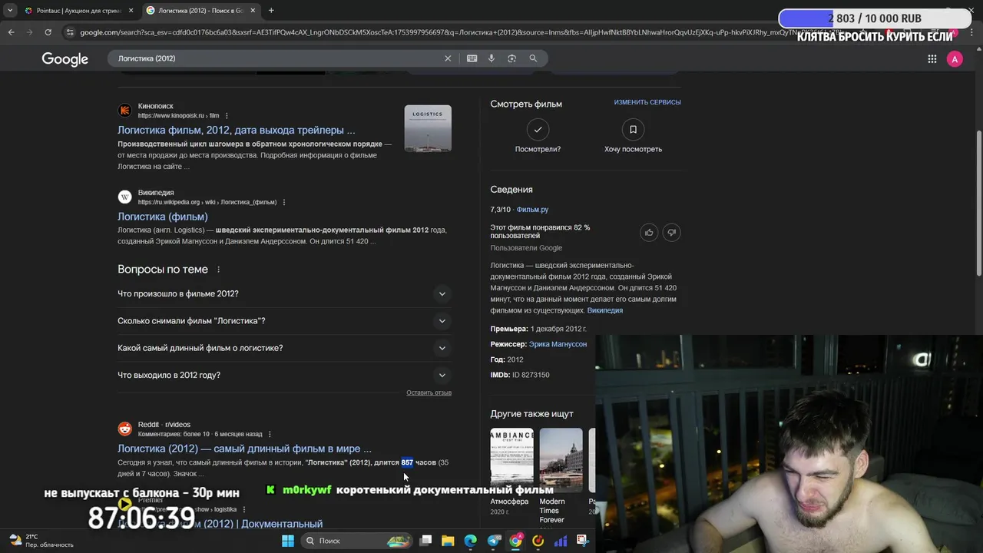Open a new browser tab
The width and height of the screenshot is (983, 553).
point(271,10)
